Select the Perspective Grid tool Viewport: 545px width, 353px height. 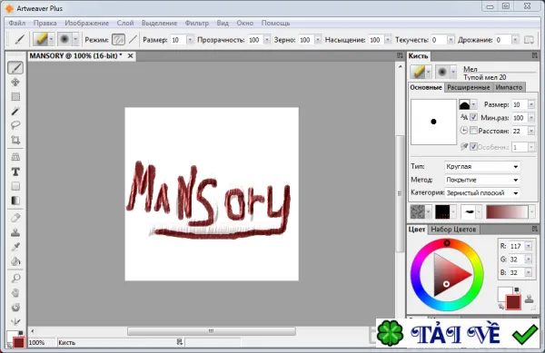(x=15, y=157)
